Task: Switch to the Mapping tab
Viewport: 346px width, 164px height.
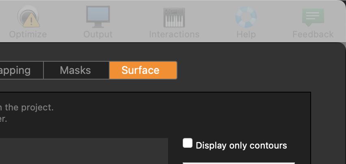Action: click(18, 70)
